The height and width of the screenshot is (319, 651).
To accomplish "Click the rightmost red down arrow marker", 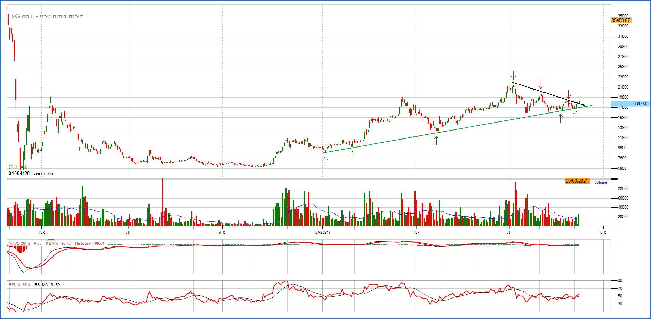I will point(568,94).
